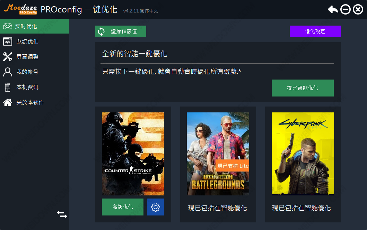
Task: Open 我的帐号 page
Action: [34, 72]
